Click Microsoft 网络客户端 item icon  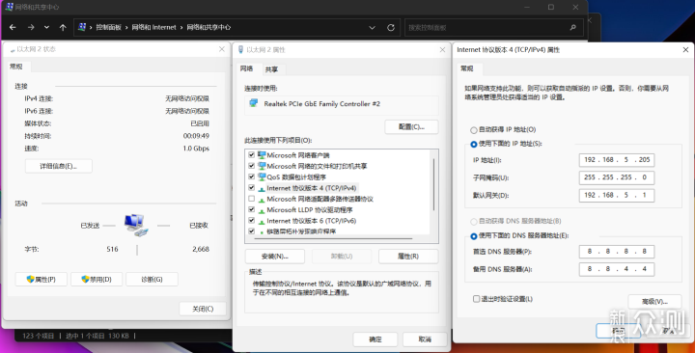tap(262, 155)
